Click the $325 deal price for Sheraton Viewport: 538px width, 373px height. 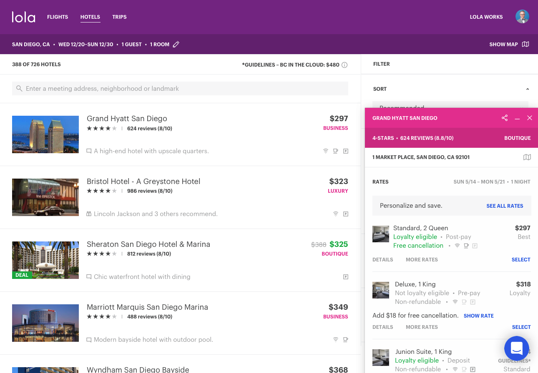(x=339, y=244)
